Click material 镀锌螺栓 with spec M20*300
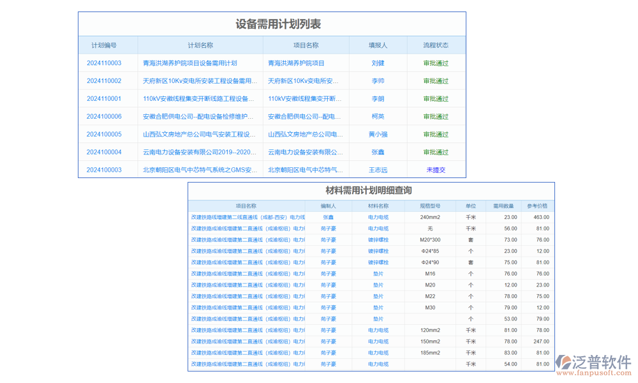 click(x=378, y=239)
